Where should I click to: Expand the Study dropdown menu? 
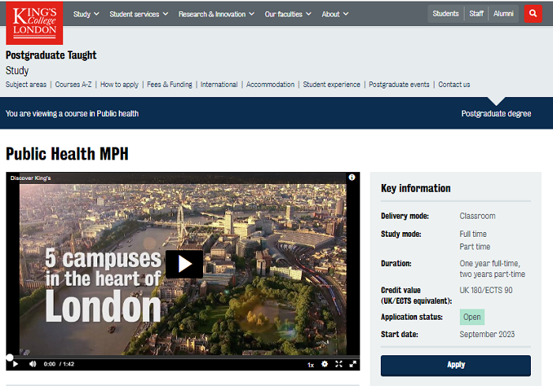pos(86,13)
